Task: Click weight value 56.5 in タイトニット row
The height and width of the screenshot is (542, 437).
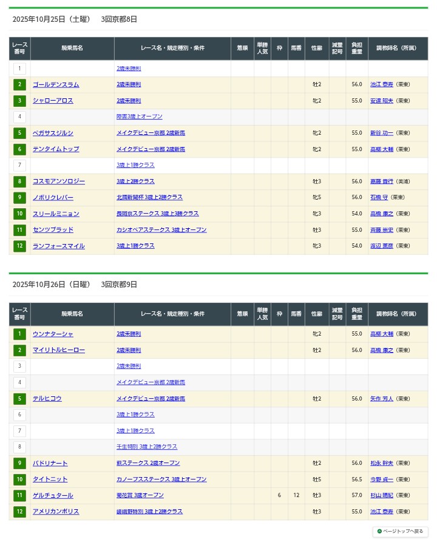Action: coord(357,479)
